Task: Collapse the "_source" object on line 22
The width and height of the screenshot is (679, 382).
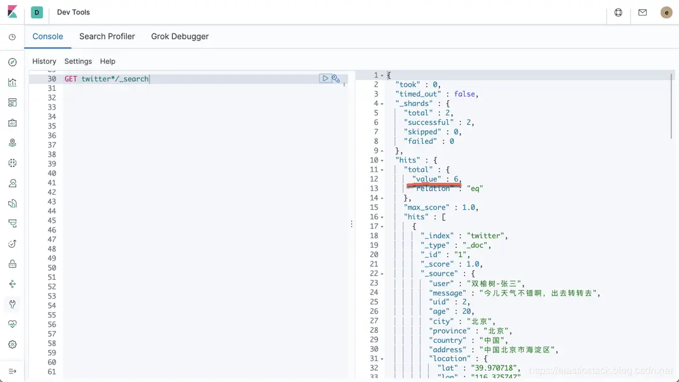Action: point(382,274)
